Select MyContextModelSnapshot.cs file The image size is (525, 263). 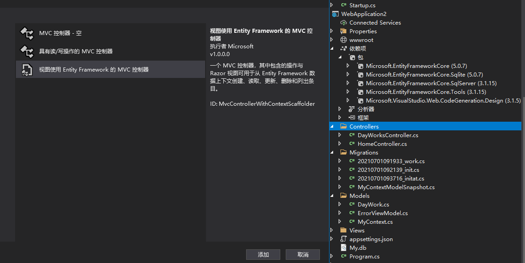396,187
